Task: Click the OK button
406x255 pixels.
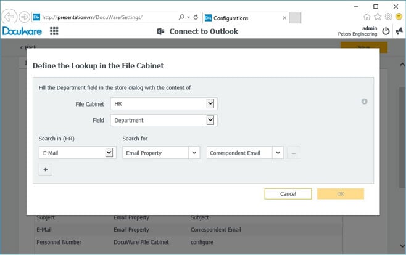Action: pyautogui.click(x=340, y=193)
